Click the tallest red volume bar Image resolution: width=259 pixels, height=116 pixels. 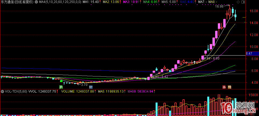pyautogui.click(x=219, y=105)
